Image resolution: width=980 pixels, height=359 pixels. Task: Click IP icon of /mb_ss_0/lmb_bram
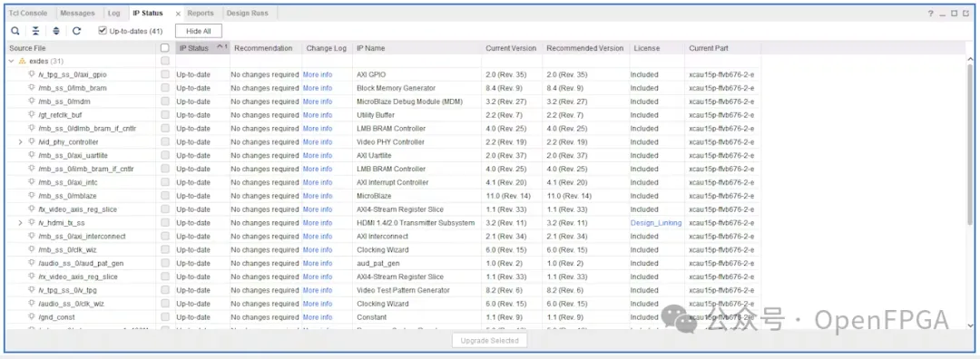[x=33, y=88]
